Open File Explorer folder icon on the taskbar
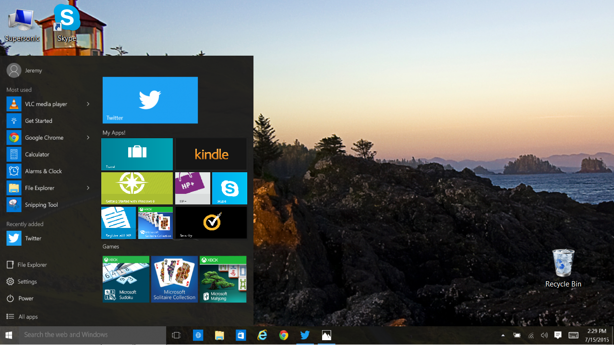 click(x=219, y=335)
